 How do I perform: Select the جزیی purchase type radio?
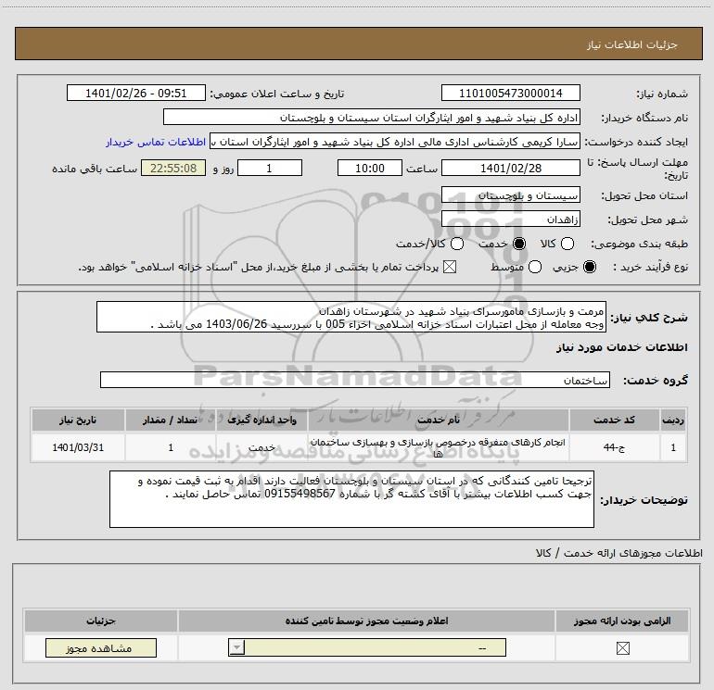(x=590, y=267)
